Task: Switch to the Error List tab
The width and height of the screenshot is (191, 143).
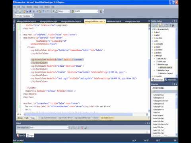Action: click(x=21, y=135)
